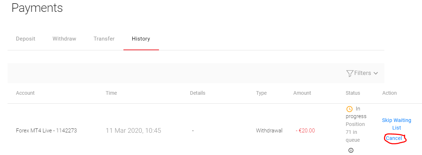Click the Payments page heading

[37, 8]
